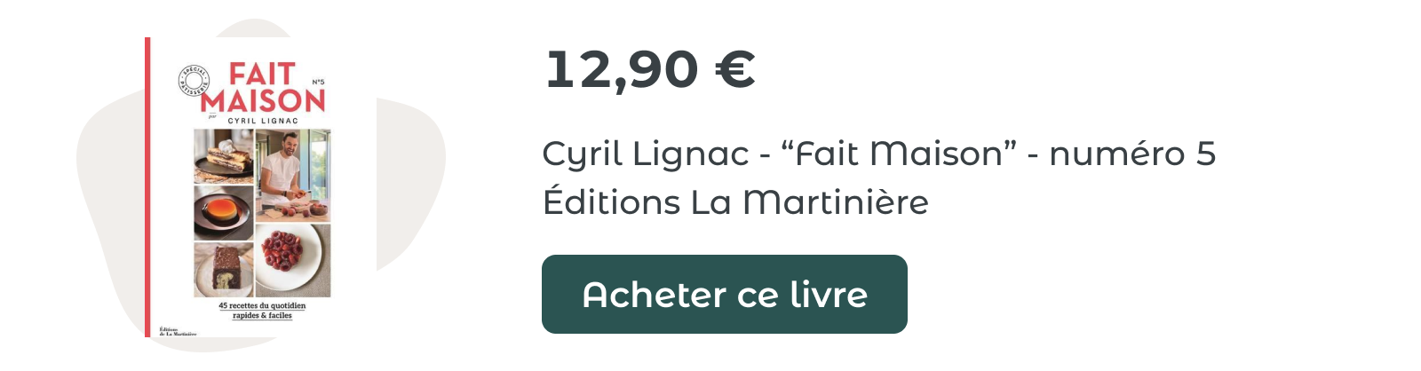Click the round "Spécial Pâtisserie" badge on cover

point(194,81)
